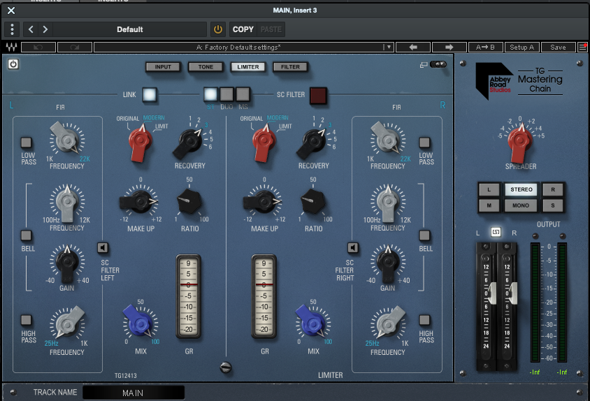Click the left RATIO knob
Image resolution: width=590 pixels, height=401 pixels.
pyautogui.click(x=189, y=202)
